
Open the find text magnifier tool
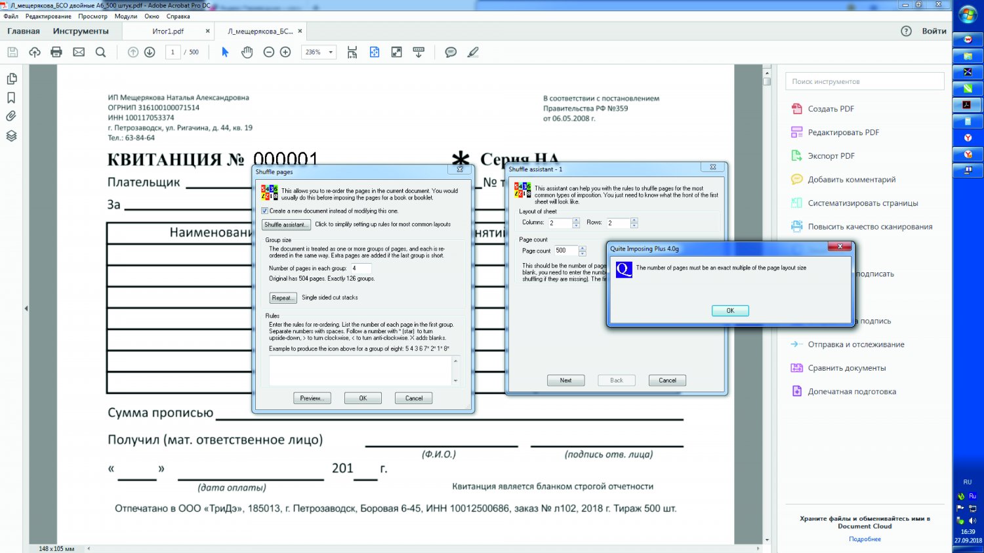(100, 52)
